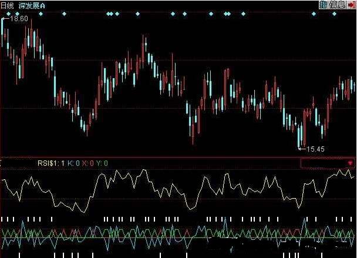Viewport: 357px width, 258px height.
Task: Open the 信息 info panel button
Action: pos(338,5)
